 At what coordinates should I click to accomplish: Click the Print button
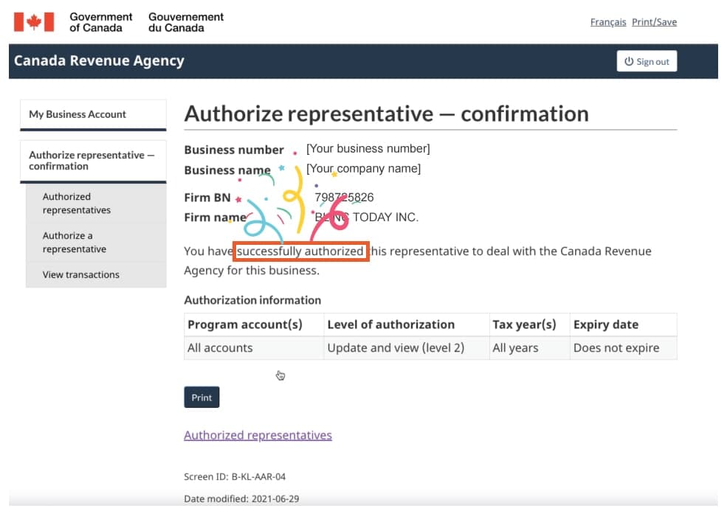(201, 397)
